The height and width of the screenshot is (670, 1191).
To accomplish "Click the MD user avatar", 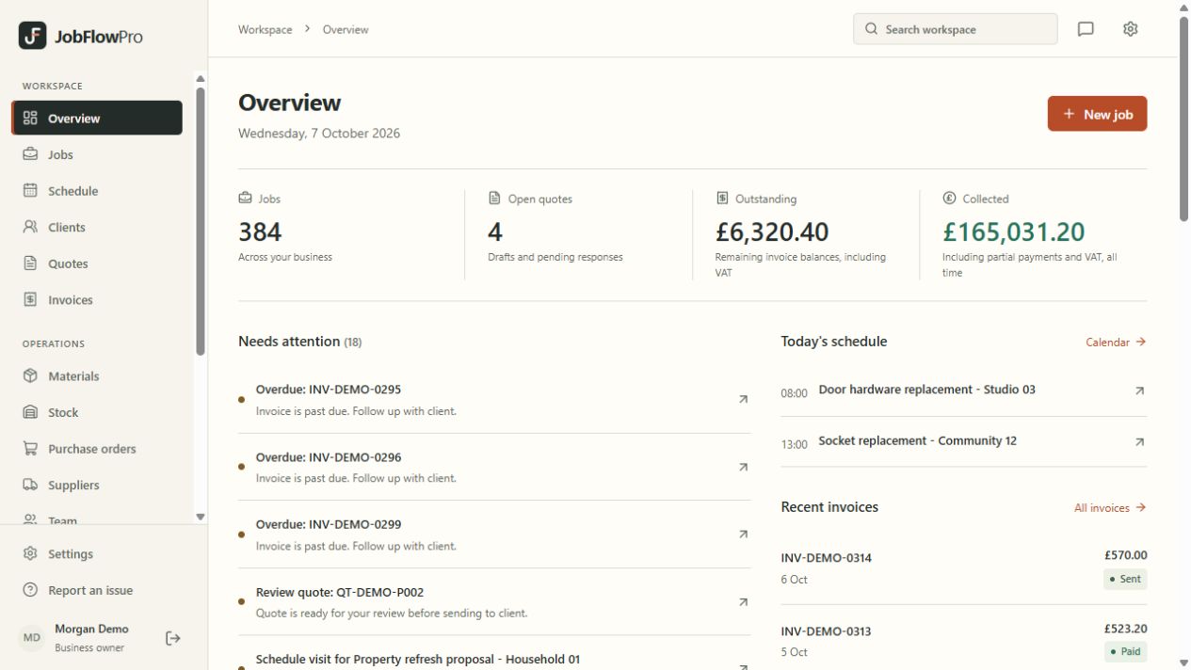I will click(32, 638).
